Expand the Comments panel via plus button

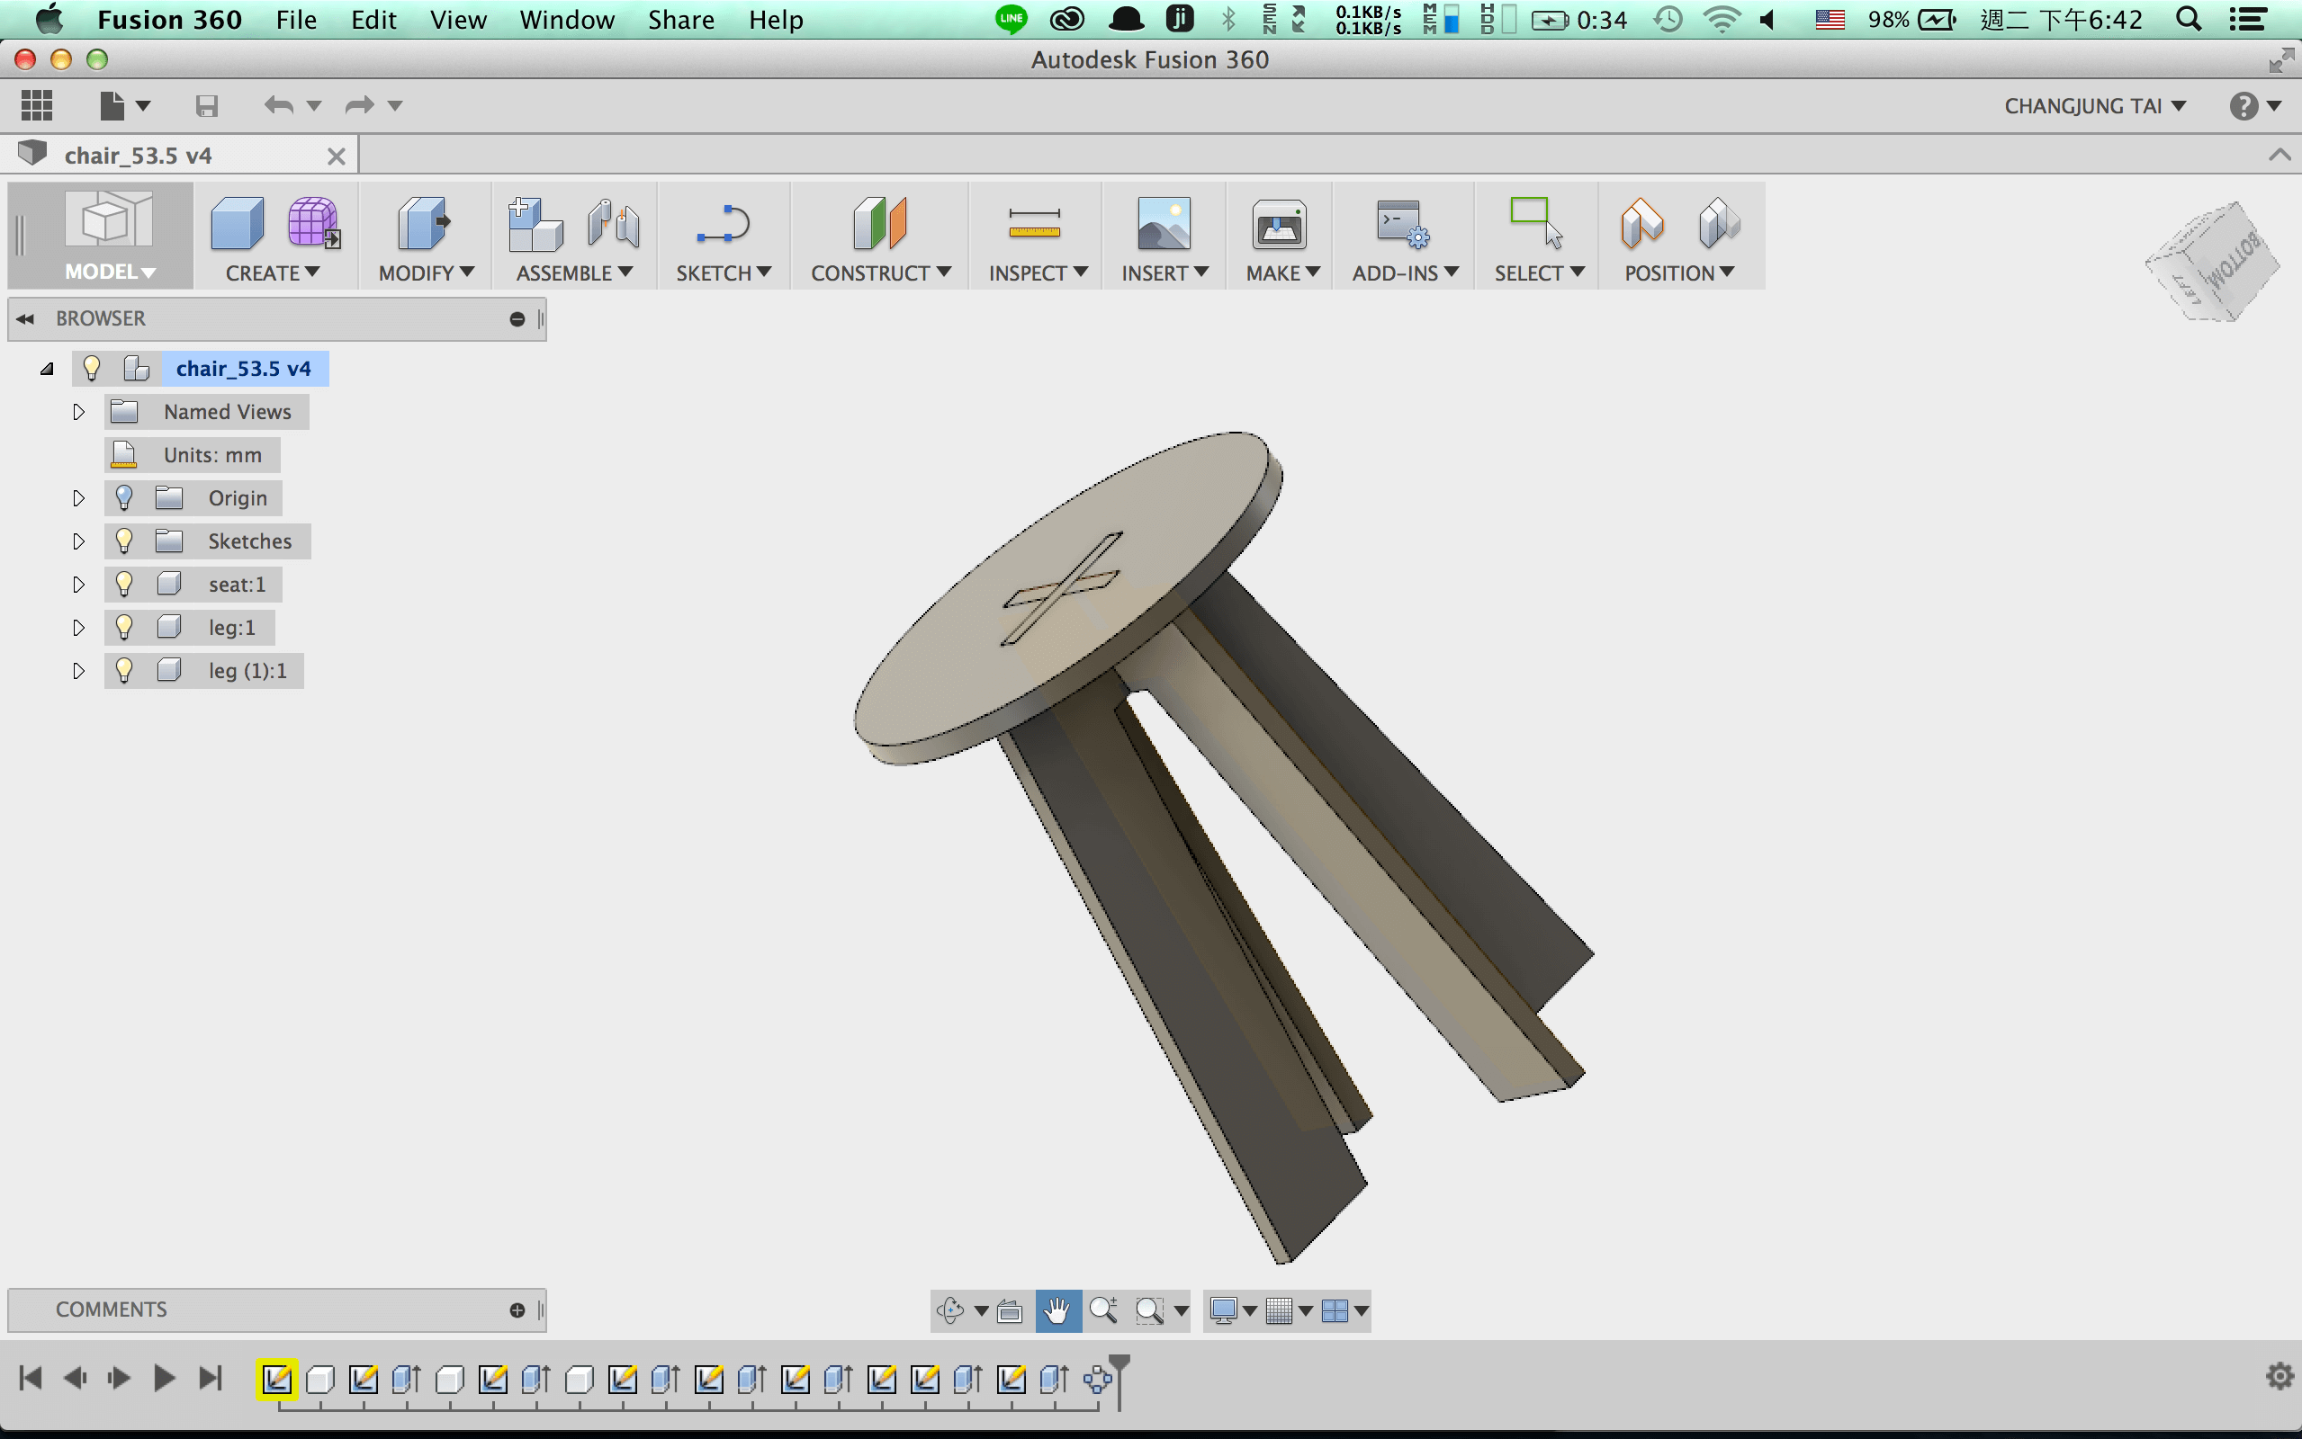517,1310
